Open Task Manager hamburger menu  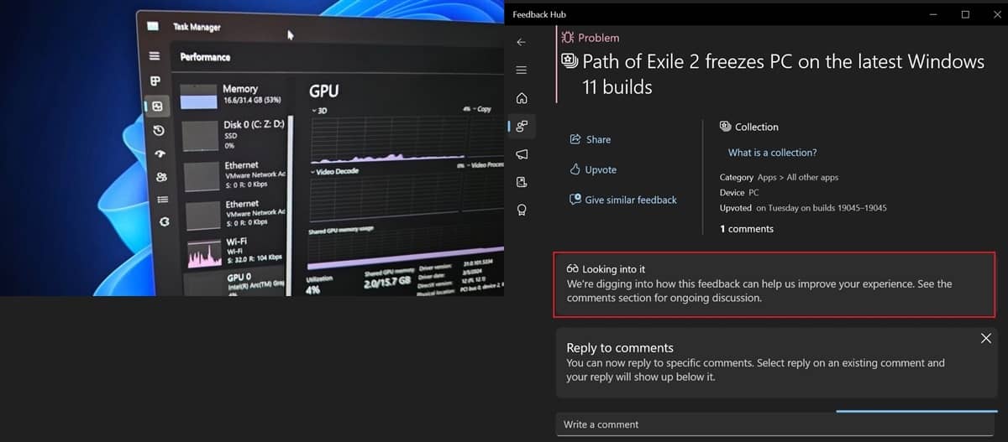coord(154,56)
